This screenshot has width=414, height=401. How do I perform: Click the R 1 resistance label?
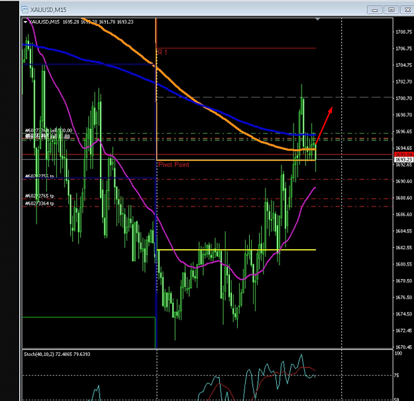162,52
